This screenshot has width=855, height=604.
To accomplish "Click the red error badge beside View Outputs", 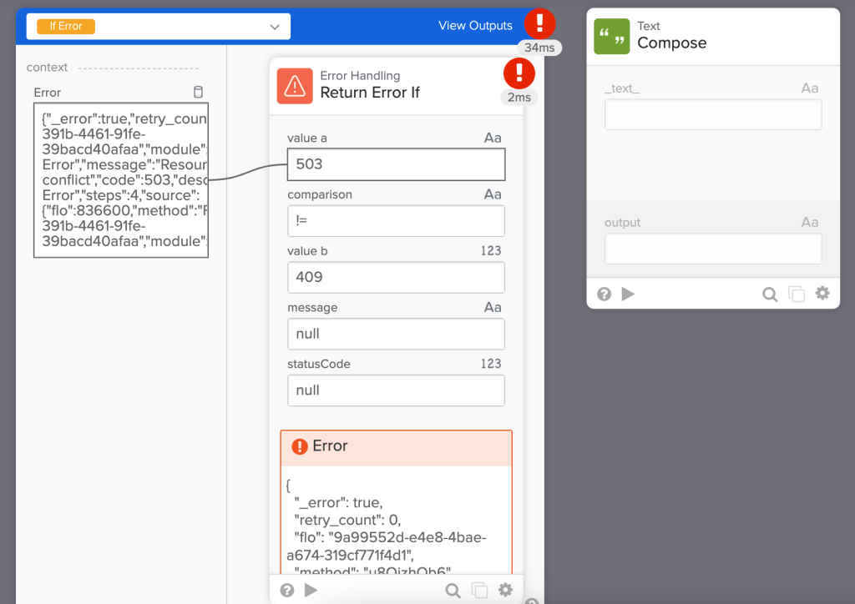I will (x=539, y=23).
